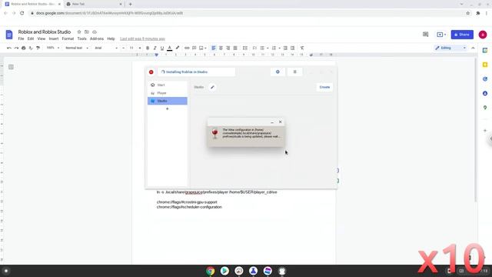Open the Format menu
Screen dimensions: 492x277
(x=68, y=38)
